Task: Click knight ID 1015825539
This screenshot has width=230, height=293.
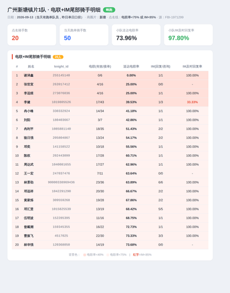Action: click(61, 209)
